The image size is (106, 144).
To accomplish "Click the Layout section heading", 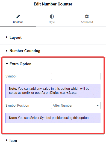I will coord(16,37).
